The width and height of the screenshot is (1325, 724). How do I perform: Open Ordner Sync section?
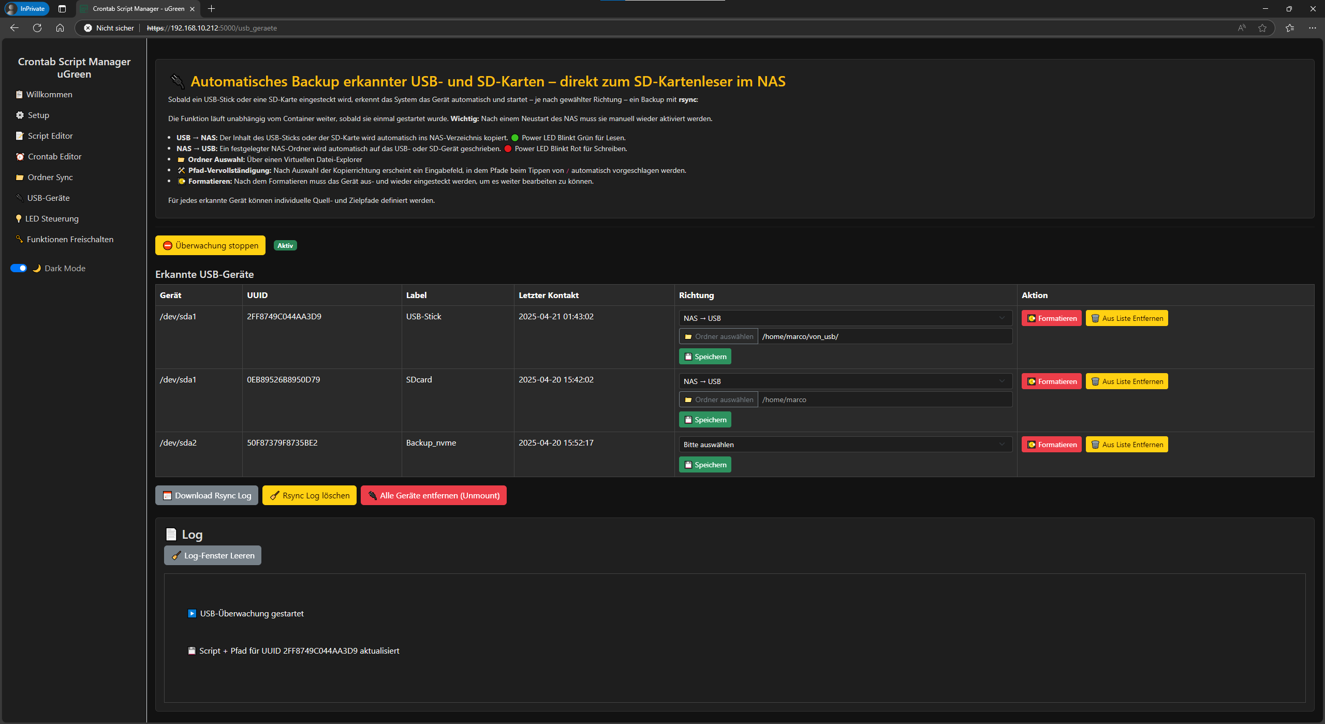pyautogui.click(x=45, y=177)
